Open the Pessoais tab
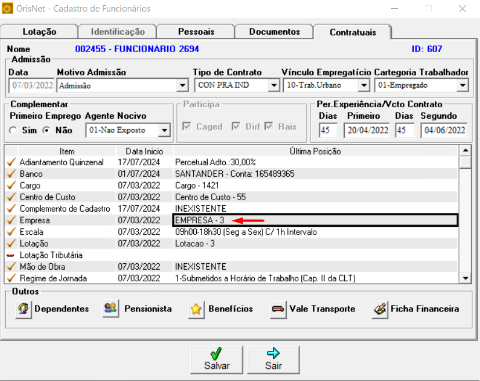The width and height of the screenshot is (480, 381). (x=196, y=32)
